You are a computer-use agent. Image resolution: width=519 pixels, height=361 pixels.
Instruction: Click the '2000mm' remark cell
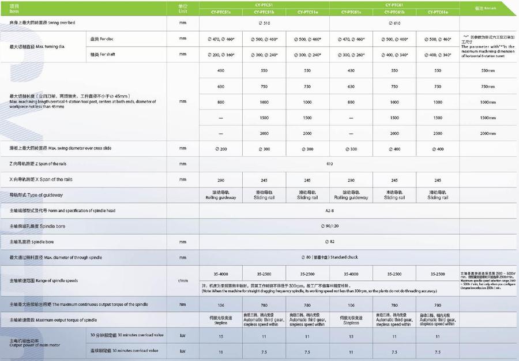[x=488, y=133]
